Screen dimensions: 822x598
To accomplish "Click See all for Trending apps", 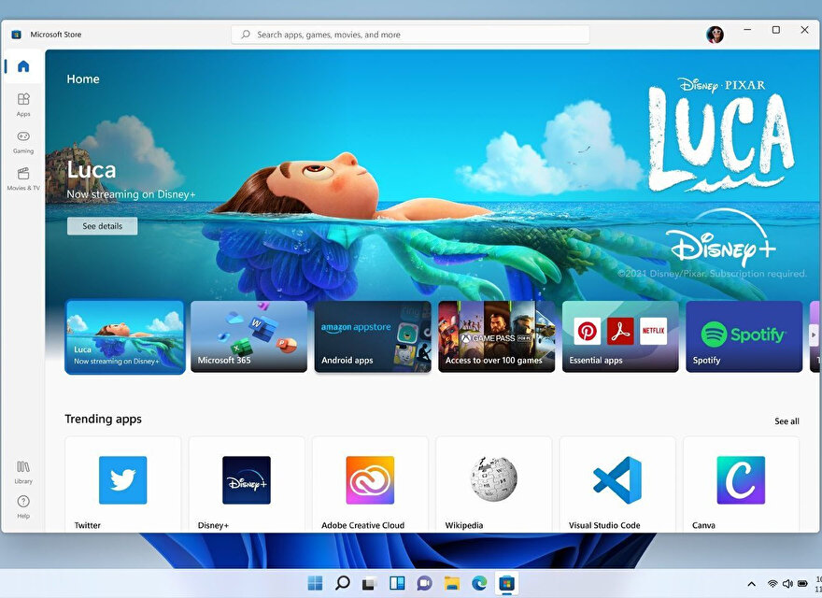I will click(787, 421).
